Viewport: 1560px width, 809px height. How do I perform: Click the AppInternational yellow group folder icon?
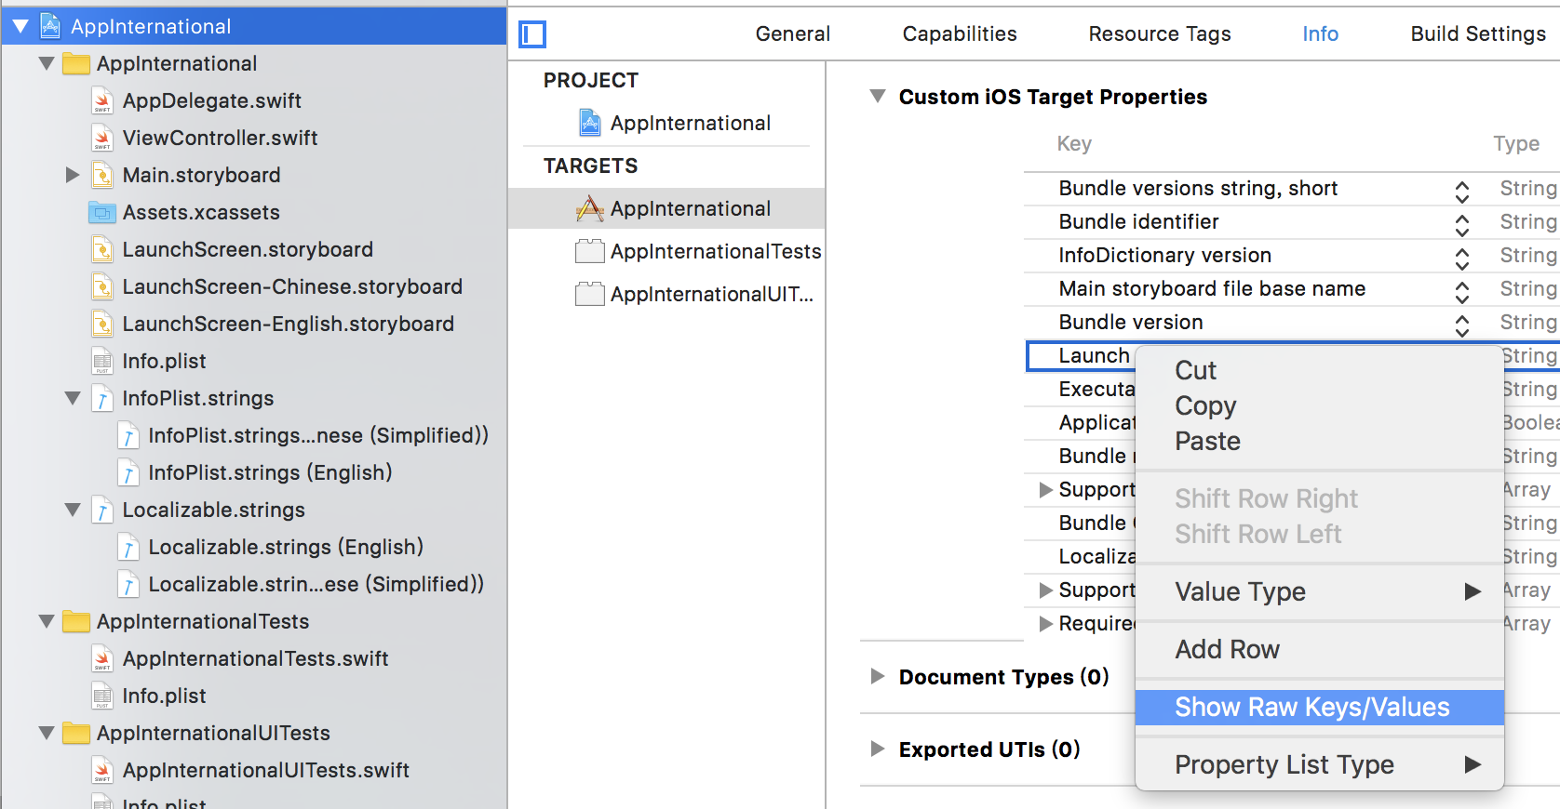point(76,63)
